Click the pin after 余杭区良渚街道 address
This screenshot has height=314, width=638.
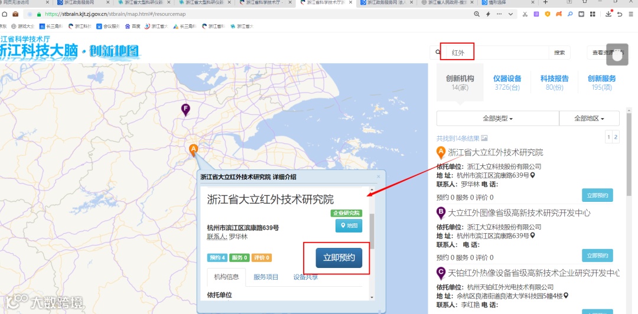(565, 295)
